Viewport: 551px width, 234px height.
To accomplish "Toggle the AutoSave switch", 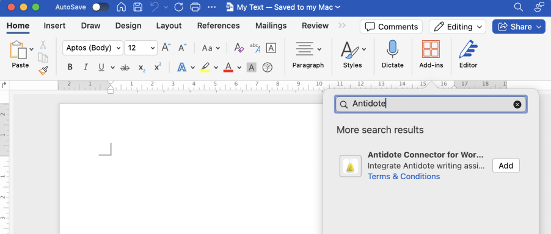I will 101,7.
